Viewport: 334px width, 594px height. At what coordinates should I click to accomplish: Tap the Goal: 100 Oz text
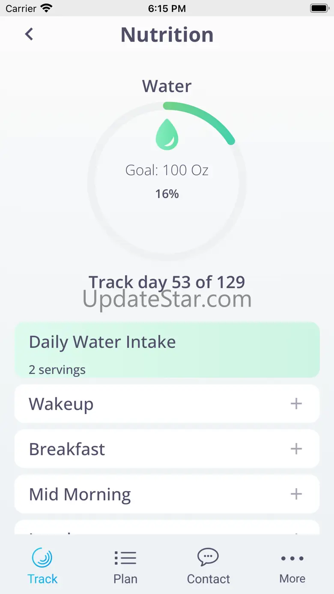point(167,170)
